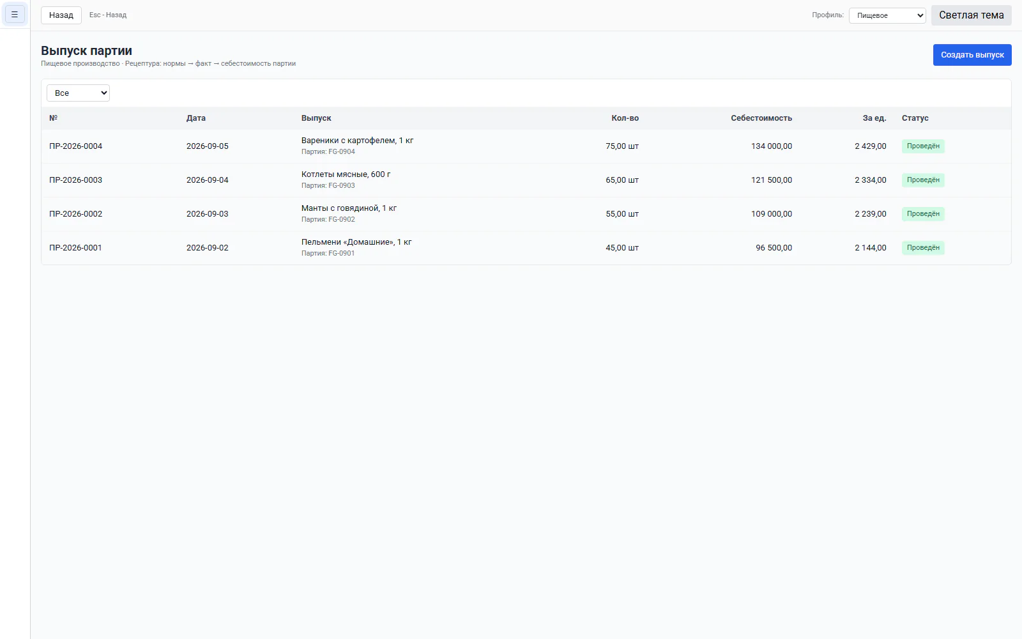Viewport: 1022px width, 639px height.
Task: Click quantity 75,00 шт
Action: click(622, 146)
